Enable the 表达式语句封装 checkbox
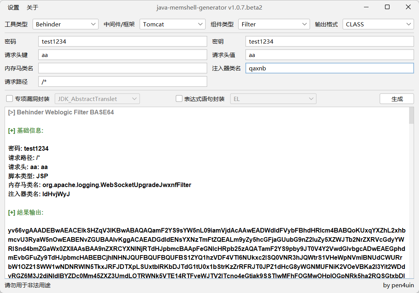This screenshot has height=293, width=419. (179, 99)
